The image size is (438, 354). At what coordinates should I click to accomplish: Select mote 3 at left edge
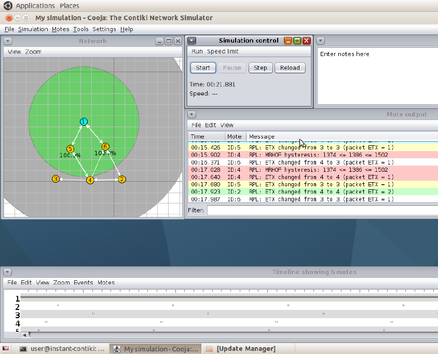click(56, 179)
